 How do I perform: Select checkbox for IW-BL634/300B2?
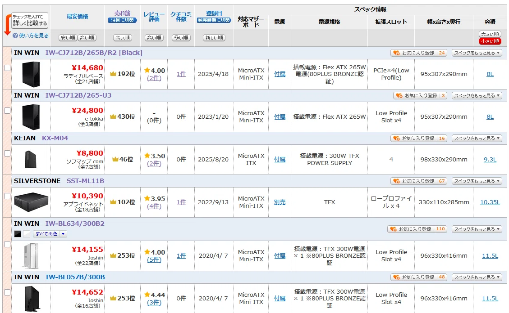[x=7, y=244]
